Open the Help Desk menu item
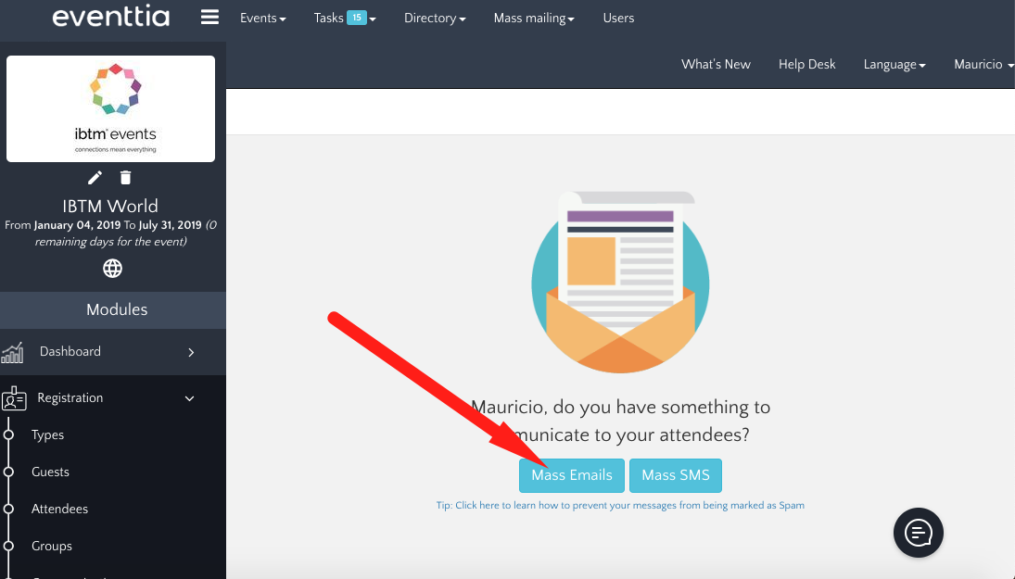Image resolution: width=1015 pixels, height=579 pixels. [x=806, y=65]
